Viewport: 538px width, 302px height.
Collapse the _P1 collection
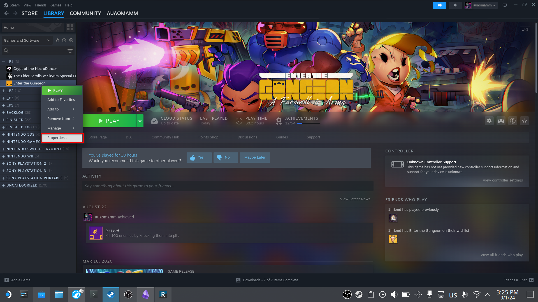[4, 62]
